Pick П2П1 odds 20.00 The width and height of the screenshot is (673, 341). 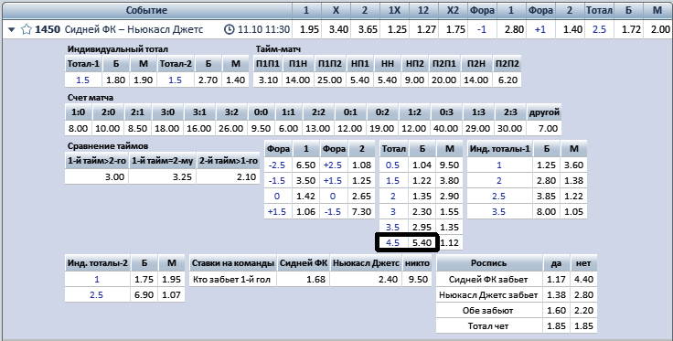444,80
